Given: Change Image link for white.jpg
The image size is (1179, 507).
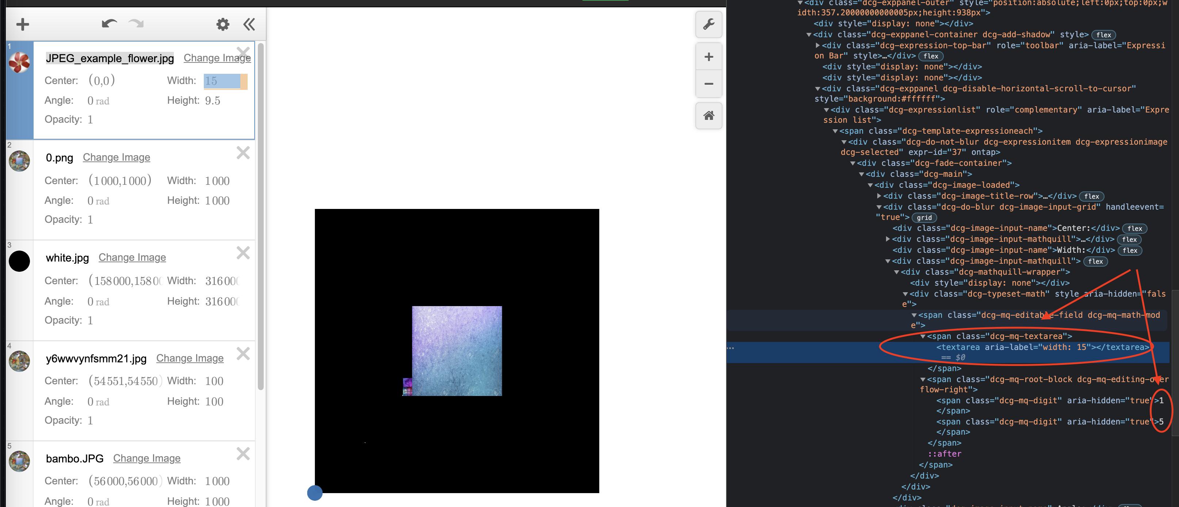Looking at the screenshot, I should (x=132, y=258).
